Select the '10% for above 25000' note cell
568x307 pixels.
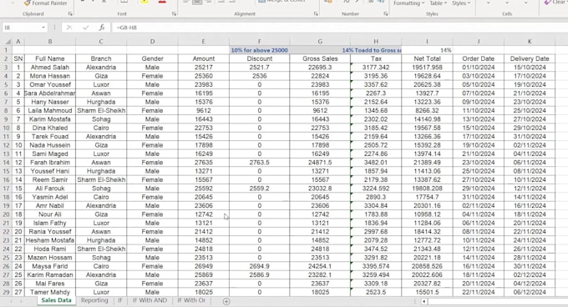click(260, 50)
